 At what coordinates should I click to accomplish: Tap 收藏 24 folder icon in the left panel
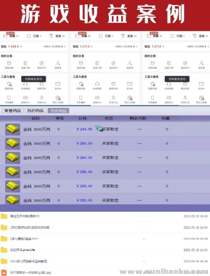coord(5,36)
